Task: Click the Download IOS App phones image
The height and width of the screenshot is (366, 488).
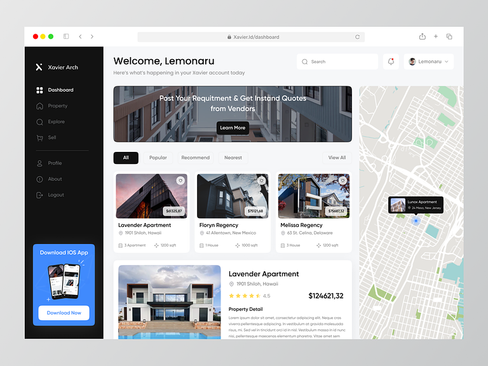Action: pos(64,281)
